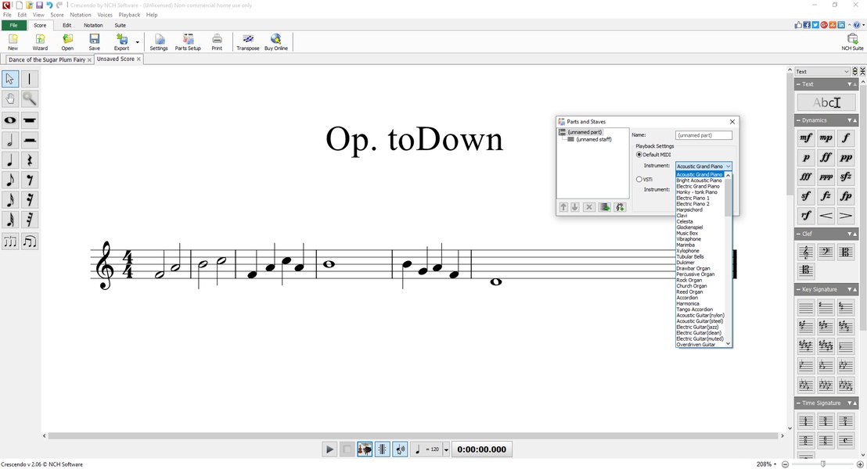This screenshot has width=867, height=469.
Task: Open the Export dropdown arrow
Action: point(137,42)
